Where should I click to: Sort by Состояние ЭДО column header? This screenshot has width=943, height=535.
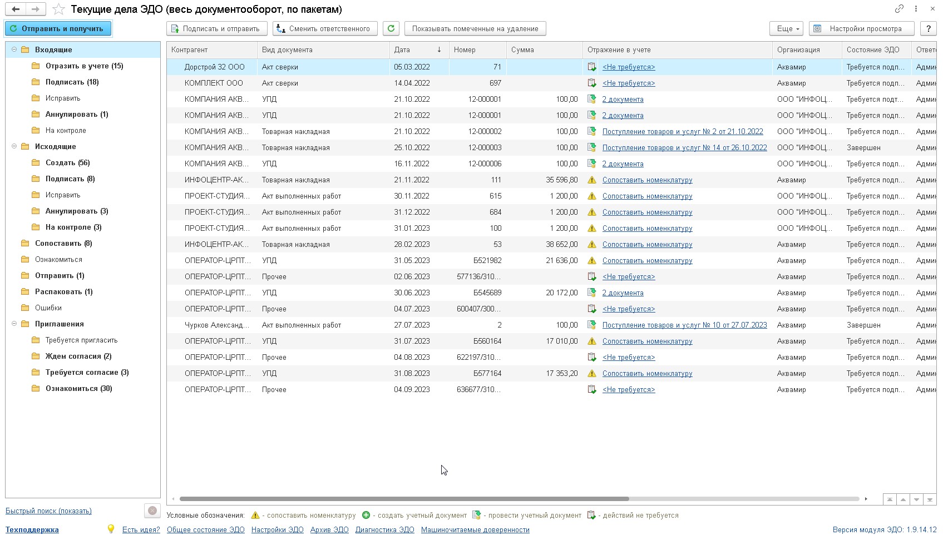[876, 49]
